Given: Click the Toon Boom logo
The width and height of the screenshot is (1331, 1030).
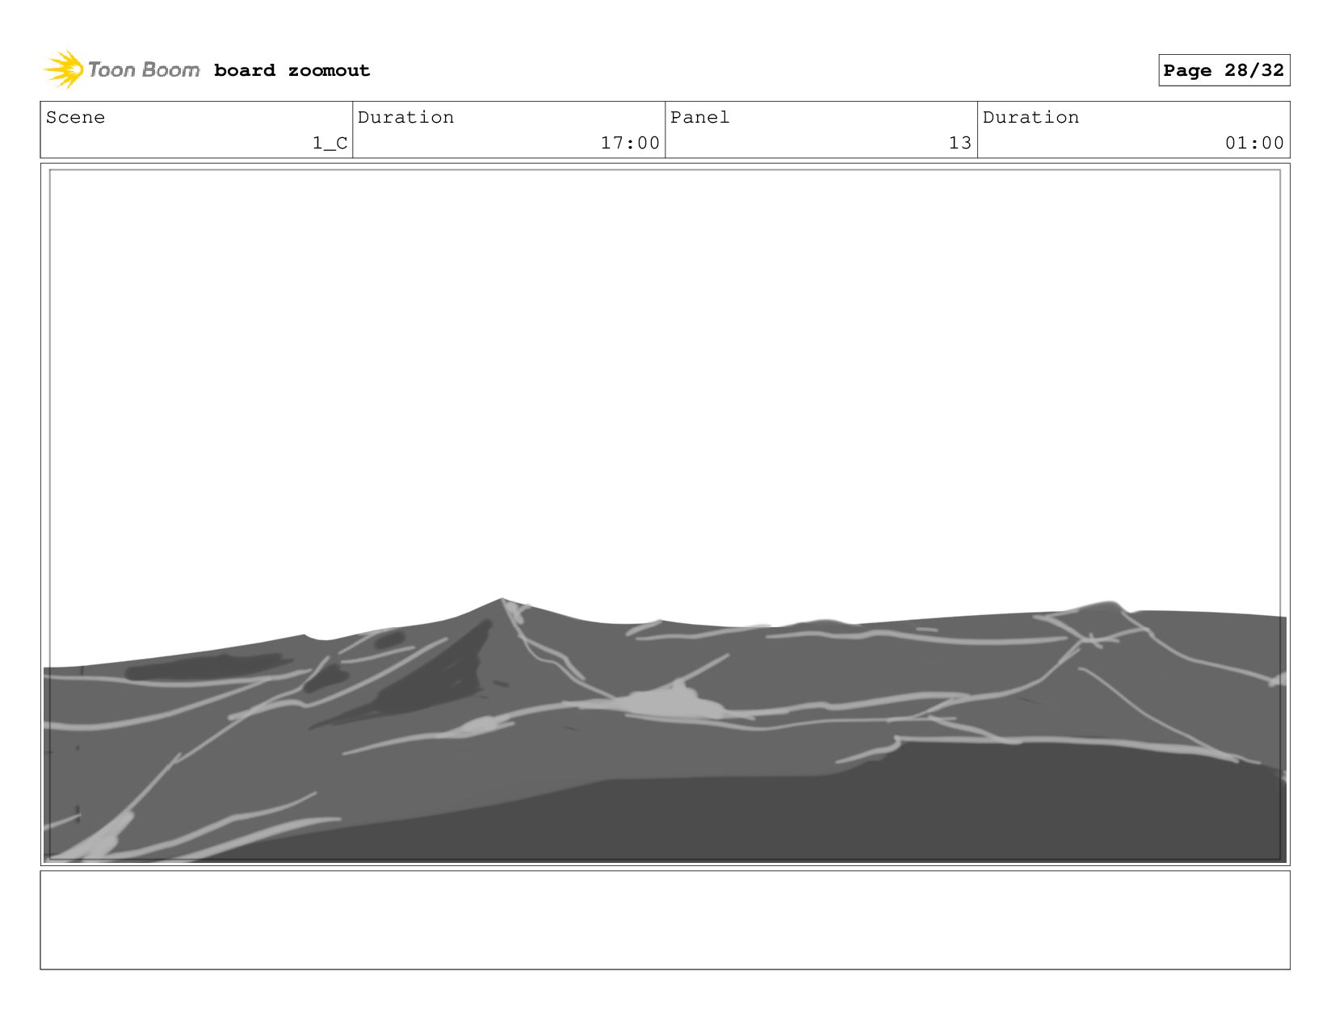Looking at the screenshot, I should (x=121, y=69).
